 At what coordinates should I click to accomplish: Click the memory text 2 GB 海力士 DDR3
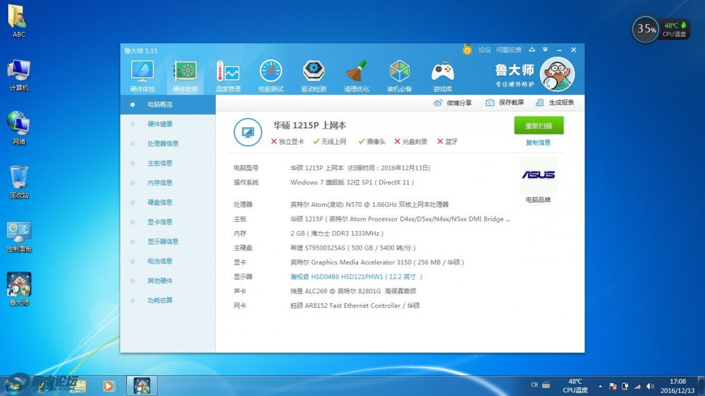pyautogui.click(x=337, y=234)
